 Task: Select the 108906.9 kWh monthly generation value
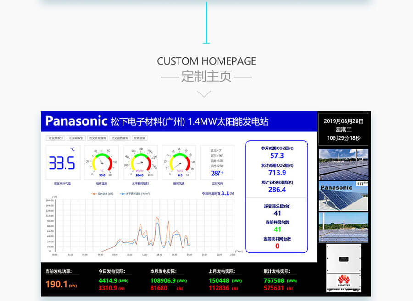click(x=168, y=280)
